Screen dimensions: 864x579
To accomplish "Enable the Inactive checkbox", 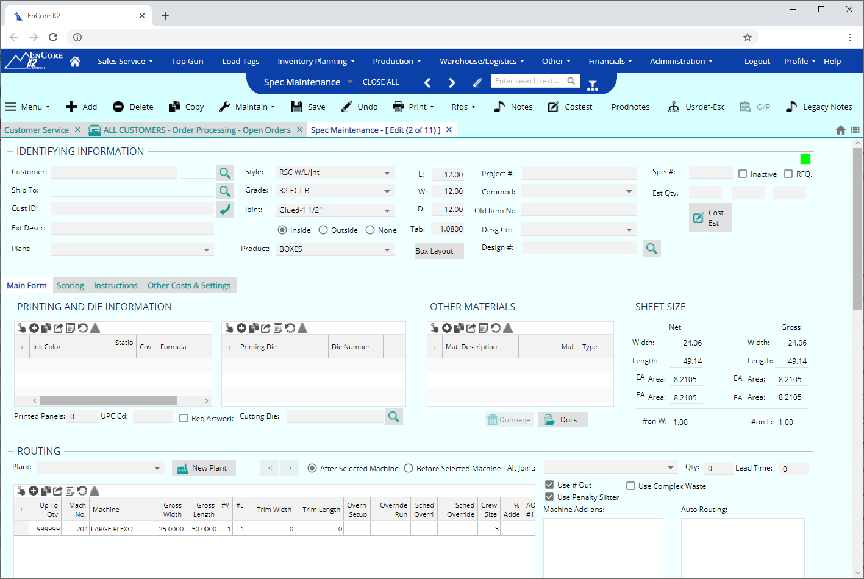I will (x=743, y=174).
